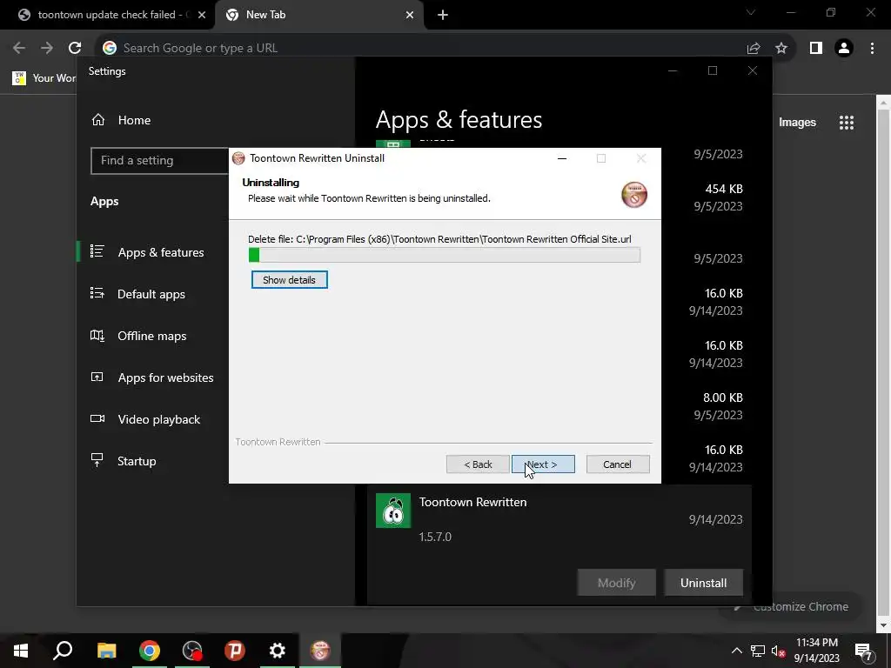
Task: Click the Modify button in Settings
Action: 617,583
